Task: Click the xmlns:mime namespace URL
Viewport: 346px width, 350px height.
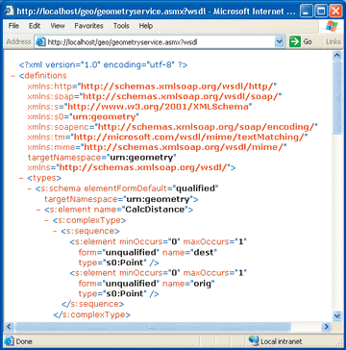Action: point(184,147)
